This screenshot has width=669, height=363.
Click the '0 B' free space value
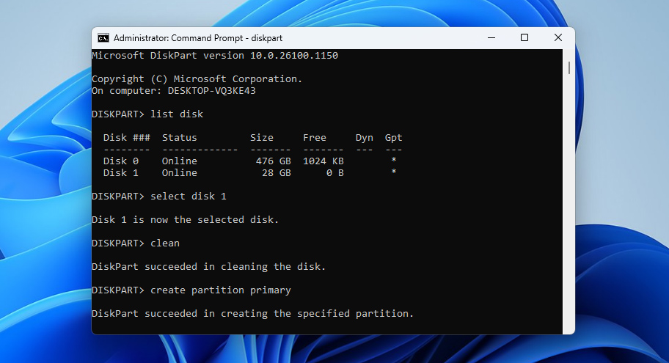coord(335,173)
